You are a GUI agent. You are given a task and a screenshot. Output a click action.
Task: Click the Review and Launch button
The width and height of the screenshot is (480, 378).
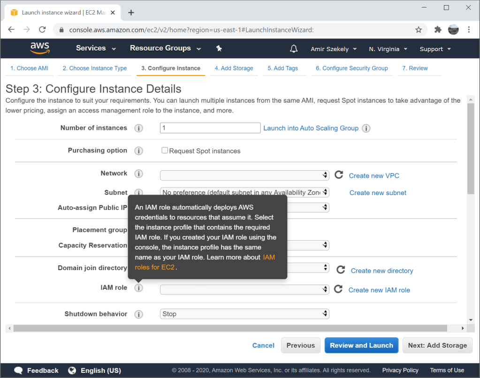pos(361,346)
